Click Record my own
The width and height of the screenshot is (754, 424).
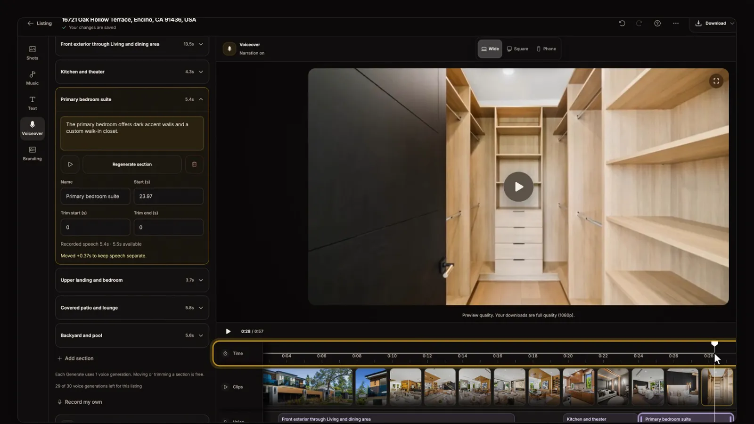tap(80, 402)
